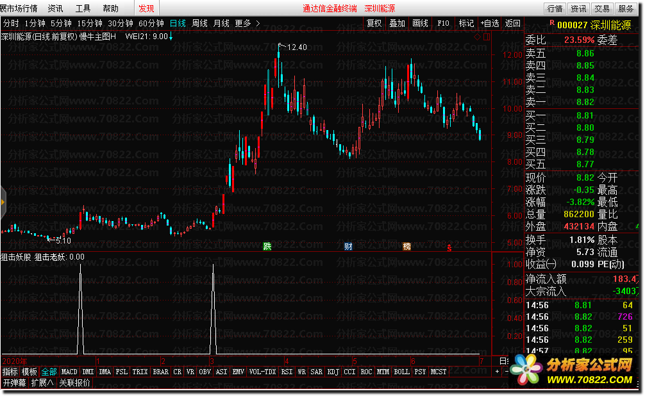Image resolution: width=645 pixels, height=396 pixels.
Task: Switch to 5分钟 chart period
Action: [61, 24]
